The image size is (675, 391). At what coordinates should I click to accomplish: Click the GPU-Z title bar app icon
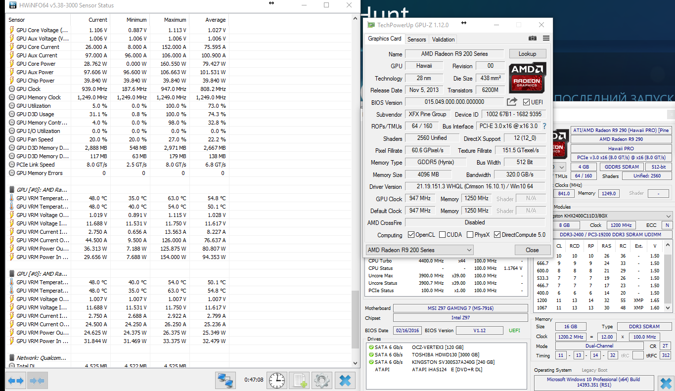click(371, 25)
